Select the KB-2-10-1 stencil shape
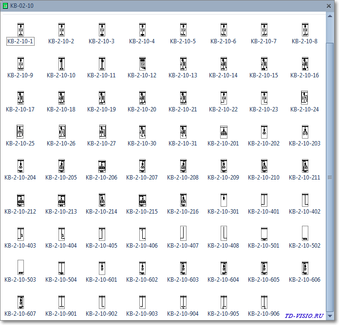 click(20, 30)
